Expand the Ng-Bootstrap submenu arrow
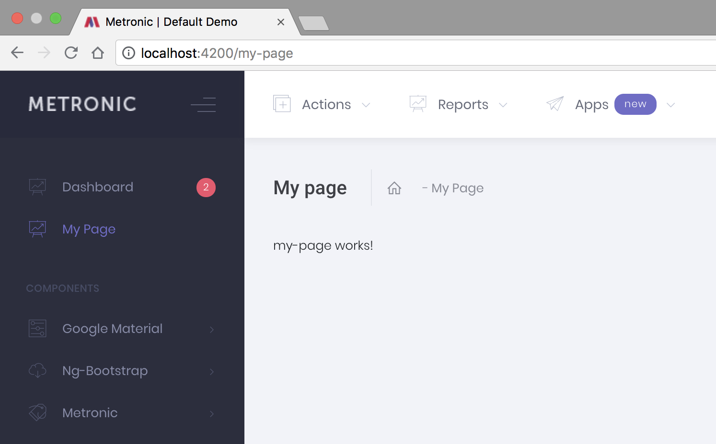 click(x=212, y=371)
